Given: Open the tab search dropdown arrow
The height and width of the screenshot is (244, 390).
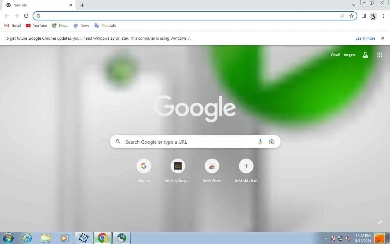Looking at the screenshot, I should [353, 5].
